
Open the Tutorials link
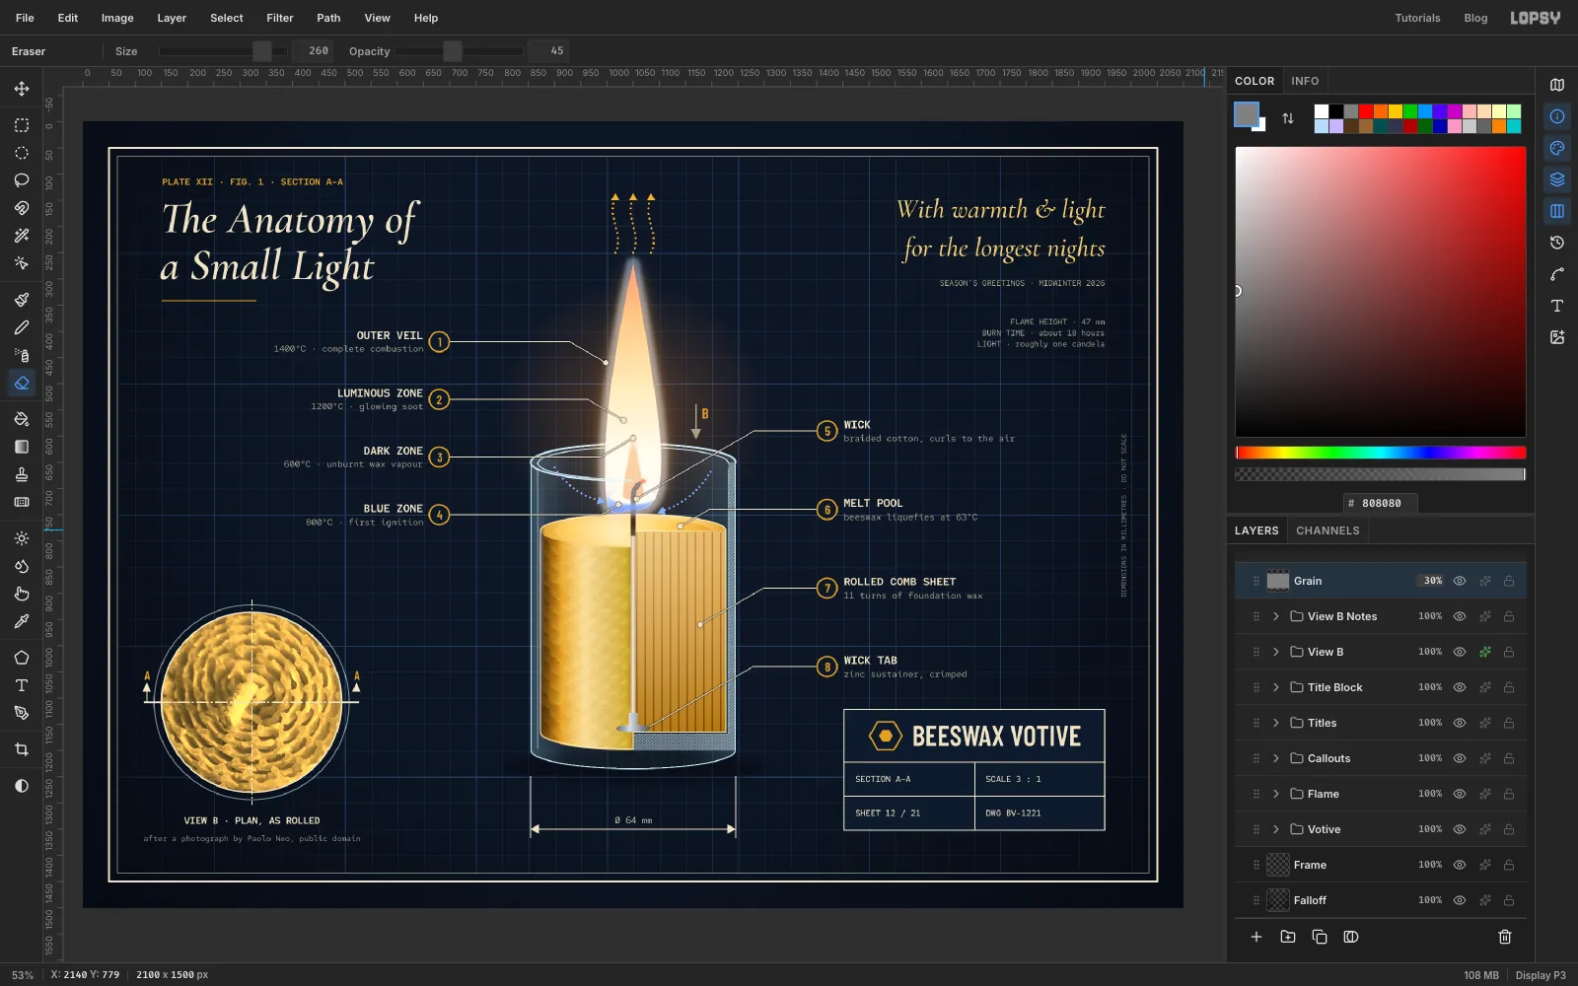pos(1417,18)
